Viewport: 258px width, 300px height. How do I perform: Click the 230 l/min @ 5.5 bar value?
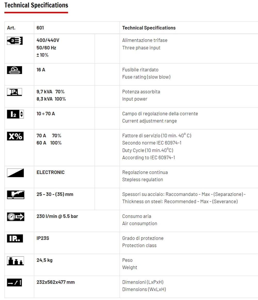tap(57, 216)
